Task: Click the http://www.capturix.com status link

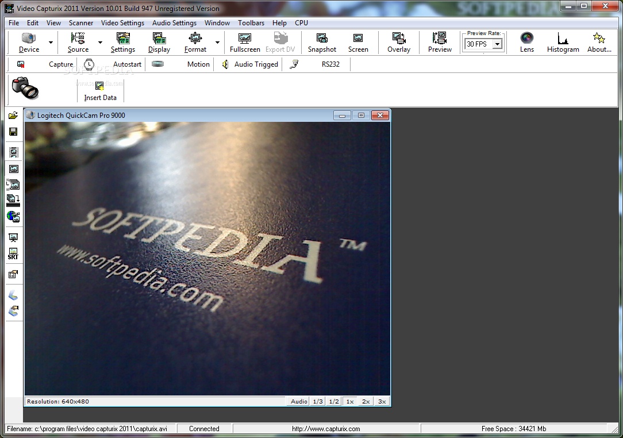Action: point(326,429)
